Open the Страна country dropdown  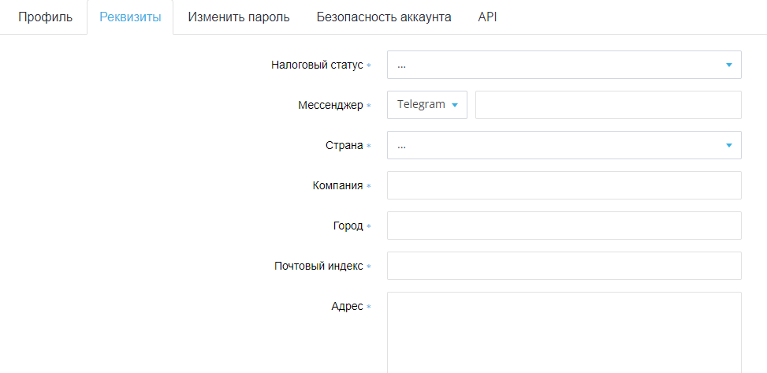click(x=564, y=145)
